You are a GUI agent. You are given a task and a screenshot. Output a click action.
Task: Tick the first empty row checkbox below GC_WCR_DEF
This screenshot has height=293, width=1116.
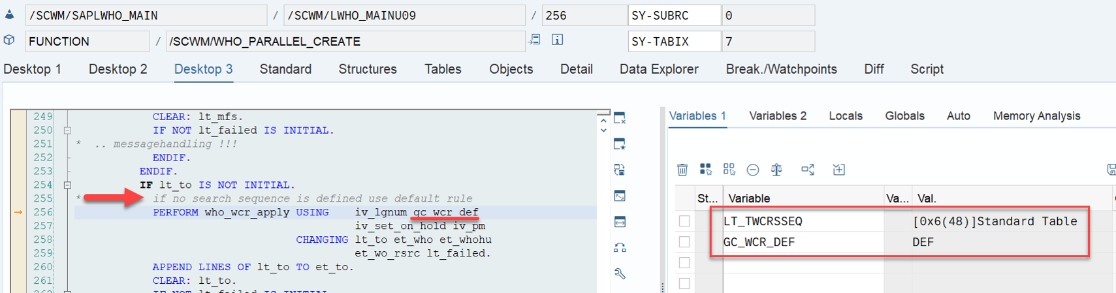[684, 262]
